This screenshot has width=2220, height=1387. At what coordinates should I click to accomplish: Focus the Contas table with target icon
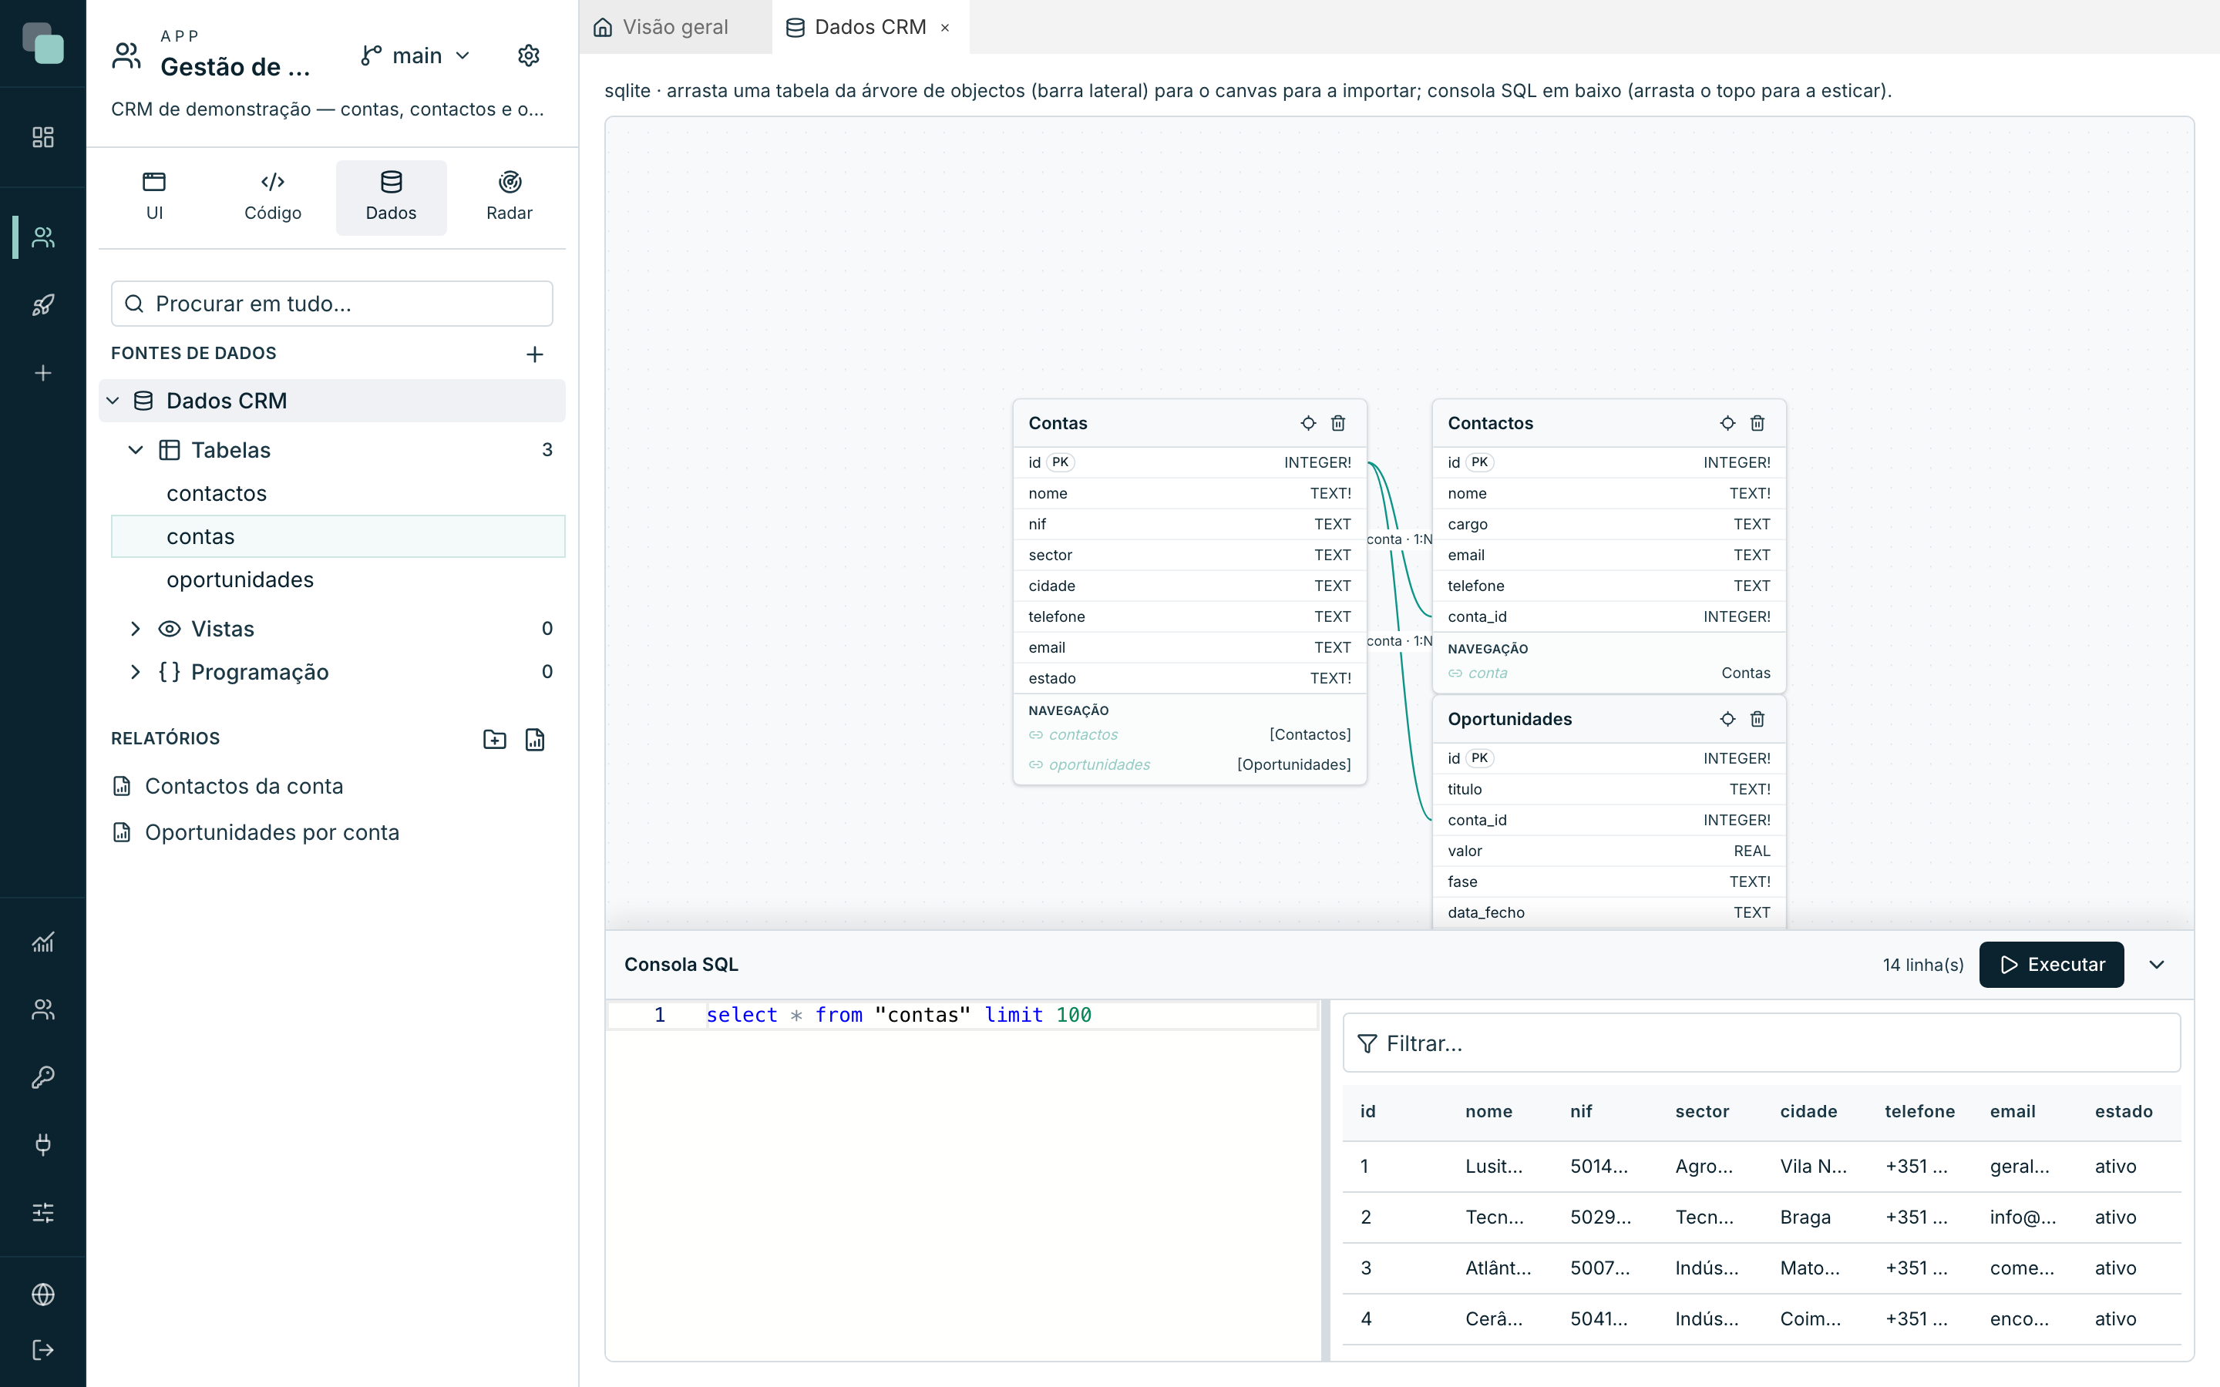[x=1308, y=423]
